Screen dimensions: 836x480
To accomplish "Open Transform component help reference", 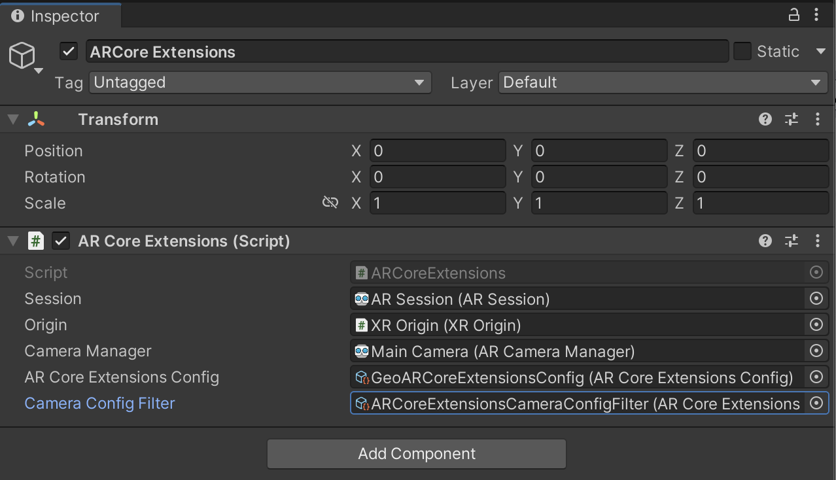I will point(765,119).
